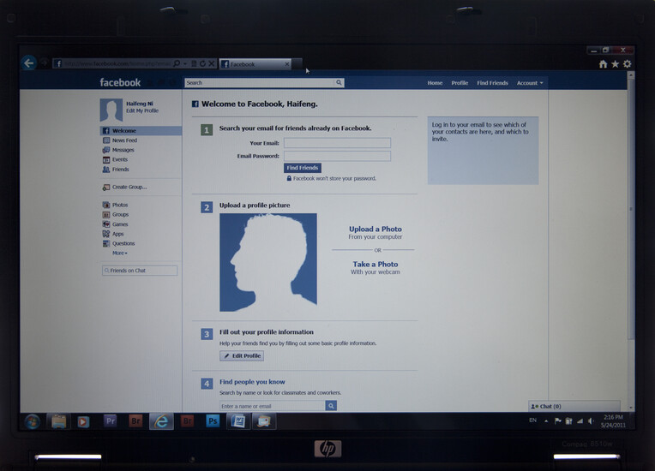Close the Facebook browser tab
Image resolution: width=655 pixels, height=471 pixels.
[x=286, y=64]
